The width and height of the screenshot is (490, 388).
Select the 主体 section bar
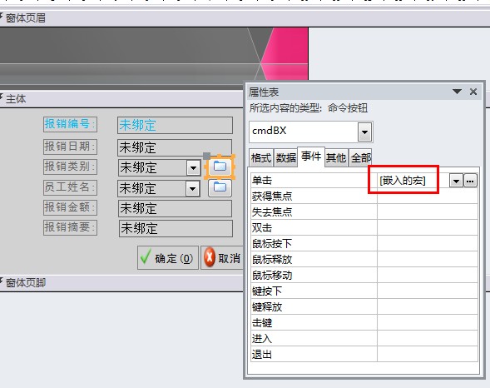pos(121,99)
